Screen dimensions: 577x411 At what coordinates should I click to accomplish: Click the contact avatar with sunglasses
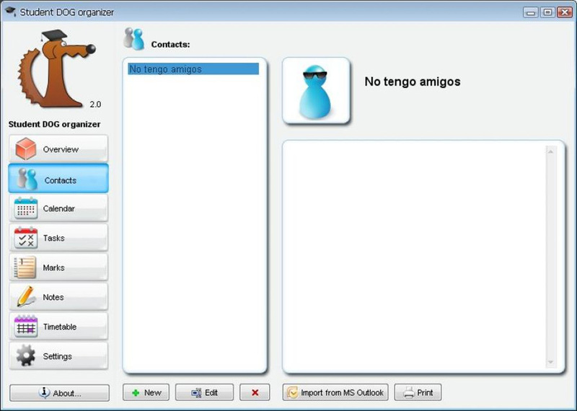pyautogui.click(x=316, y=91)
